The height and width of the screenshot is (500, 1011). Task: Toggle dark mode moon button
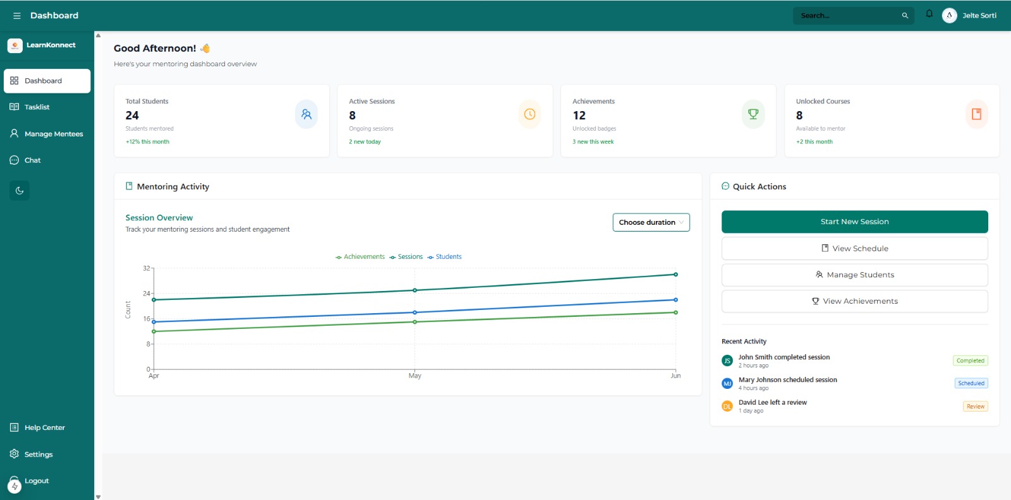coord(20,191)
